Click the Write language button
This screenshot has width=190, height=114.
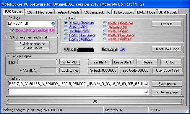point(167,92)
